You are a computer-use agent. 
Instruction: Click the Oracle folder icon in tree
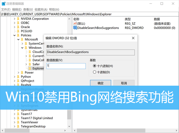[x=18, y=27]
